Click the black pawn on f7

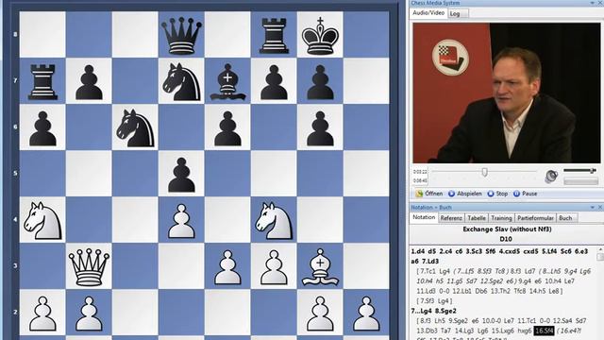click(x=274, y=82)
